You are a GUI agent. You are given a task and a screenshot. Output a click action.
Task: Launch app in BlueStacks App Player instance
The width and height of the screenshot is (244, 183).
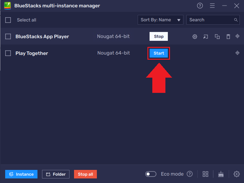coord(206,37)
